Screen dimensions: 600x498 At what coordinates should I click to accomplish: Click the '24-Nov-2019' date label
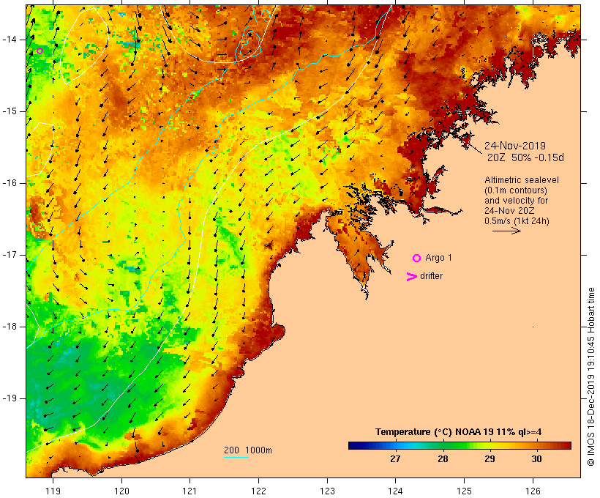(515, 146)
